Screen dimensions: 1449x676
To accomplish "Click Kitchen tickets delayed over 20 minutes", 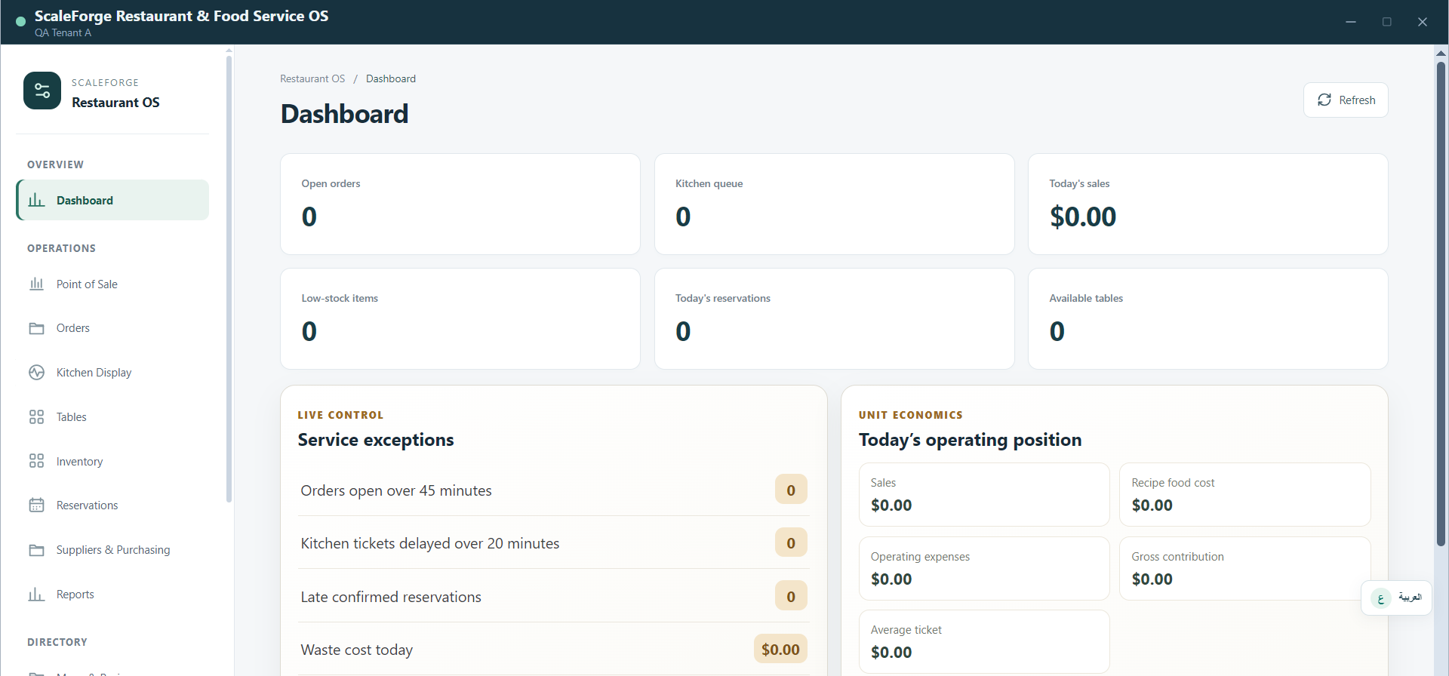I will (x=554, y=543).
